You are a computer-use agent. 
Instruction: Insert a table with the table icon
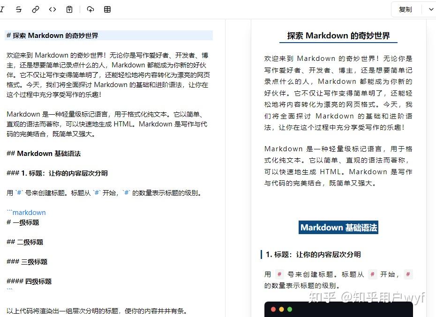pyautogui.click(x=107, y=9)
